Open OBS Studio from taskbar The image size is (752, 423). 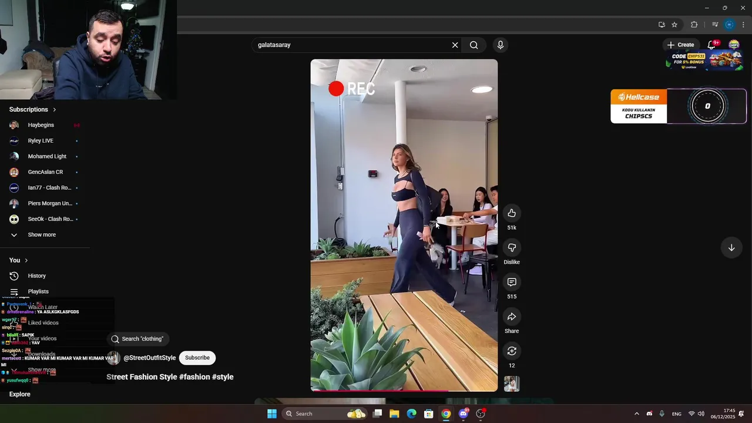click(x=481, y=414)
